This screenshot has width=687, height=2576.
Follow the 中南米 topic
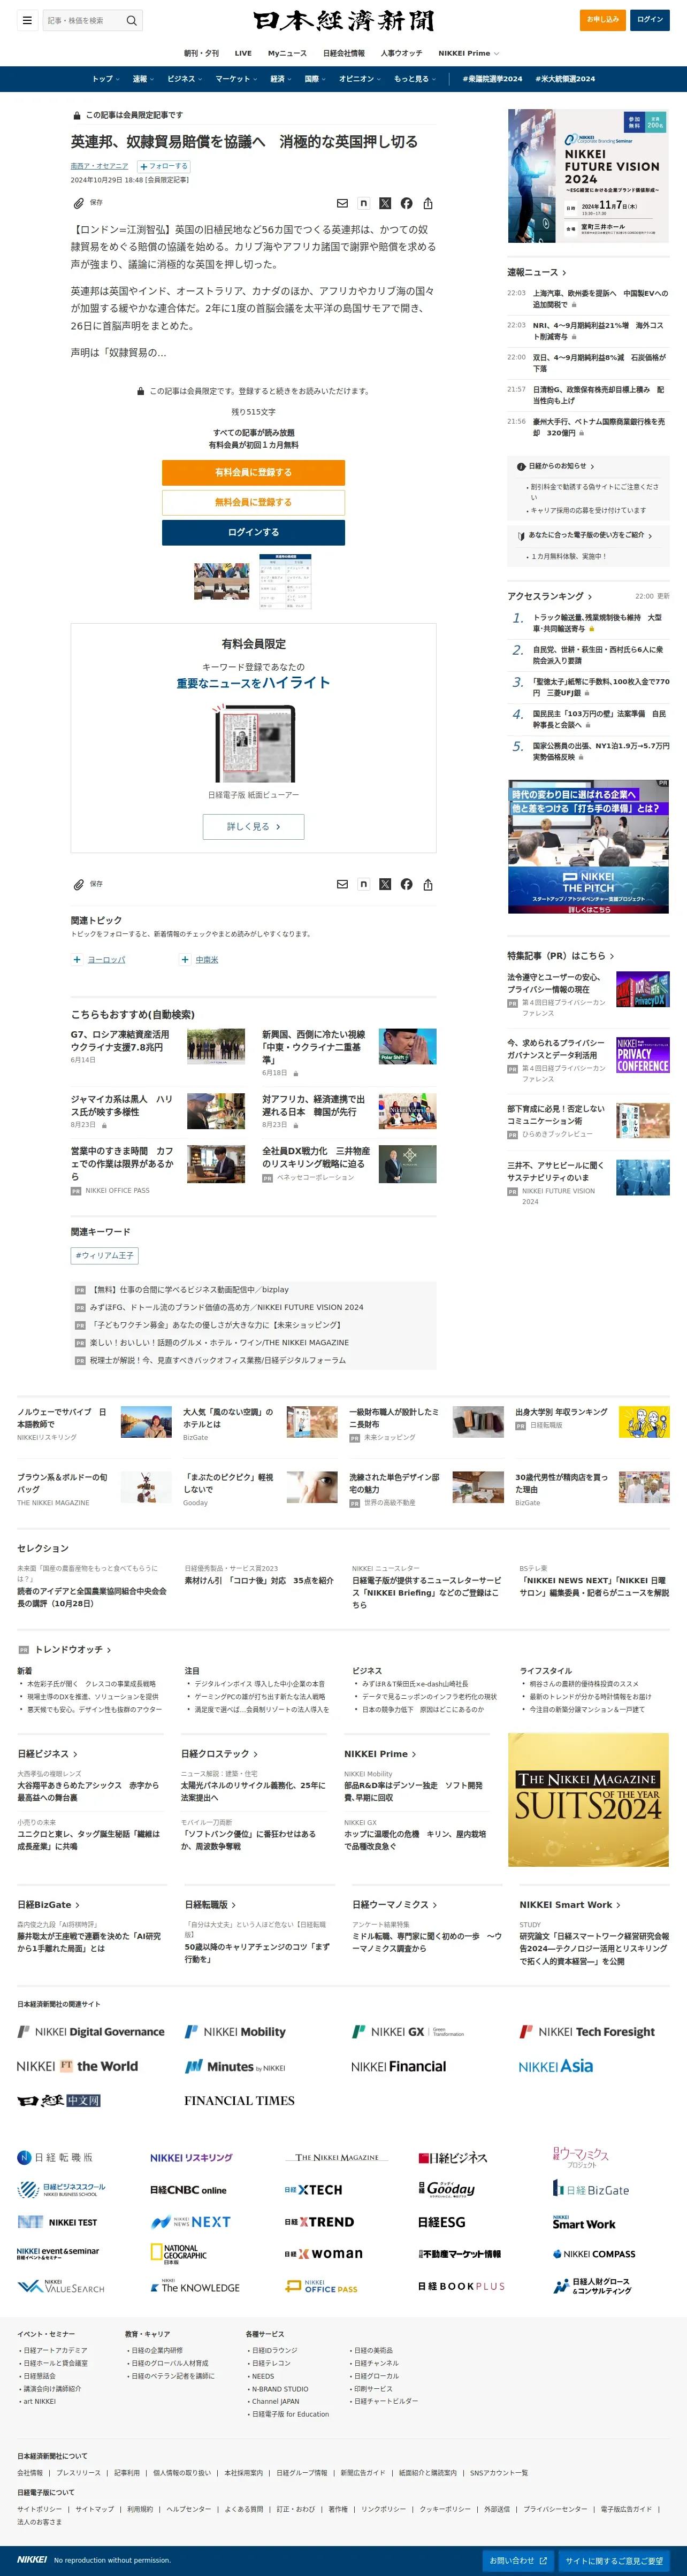point(185,959)
